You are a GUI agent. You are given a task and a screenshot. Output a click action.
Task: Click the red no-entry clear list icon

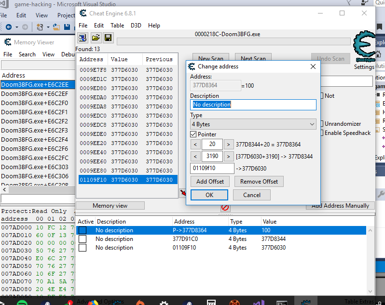(x=225, y=208)
